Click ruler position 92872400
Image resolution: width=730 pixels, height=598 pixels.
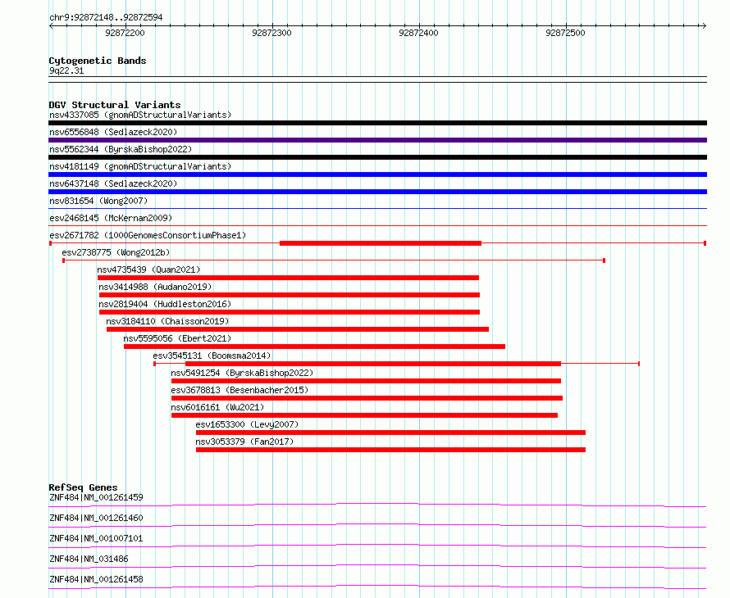(x=418, y=33)
